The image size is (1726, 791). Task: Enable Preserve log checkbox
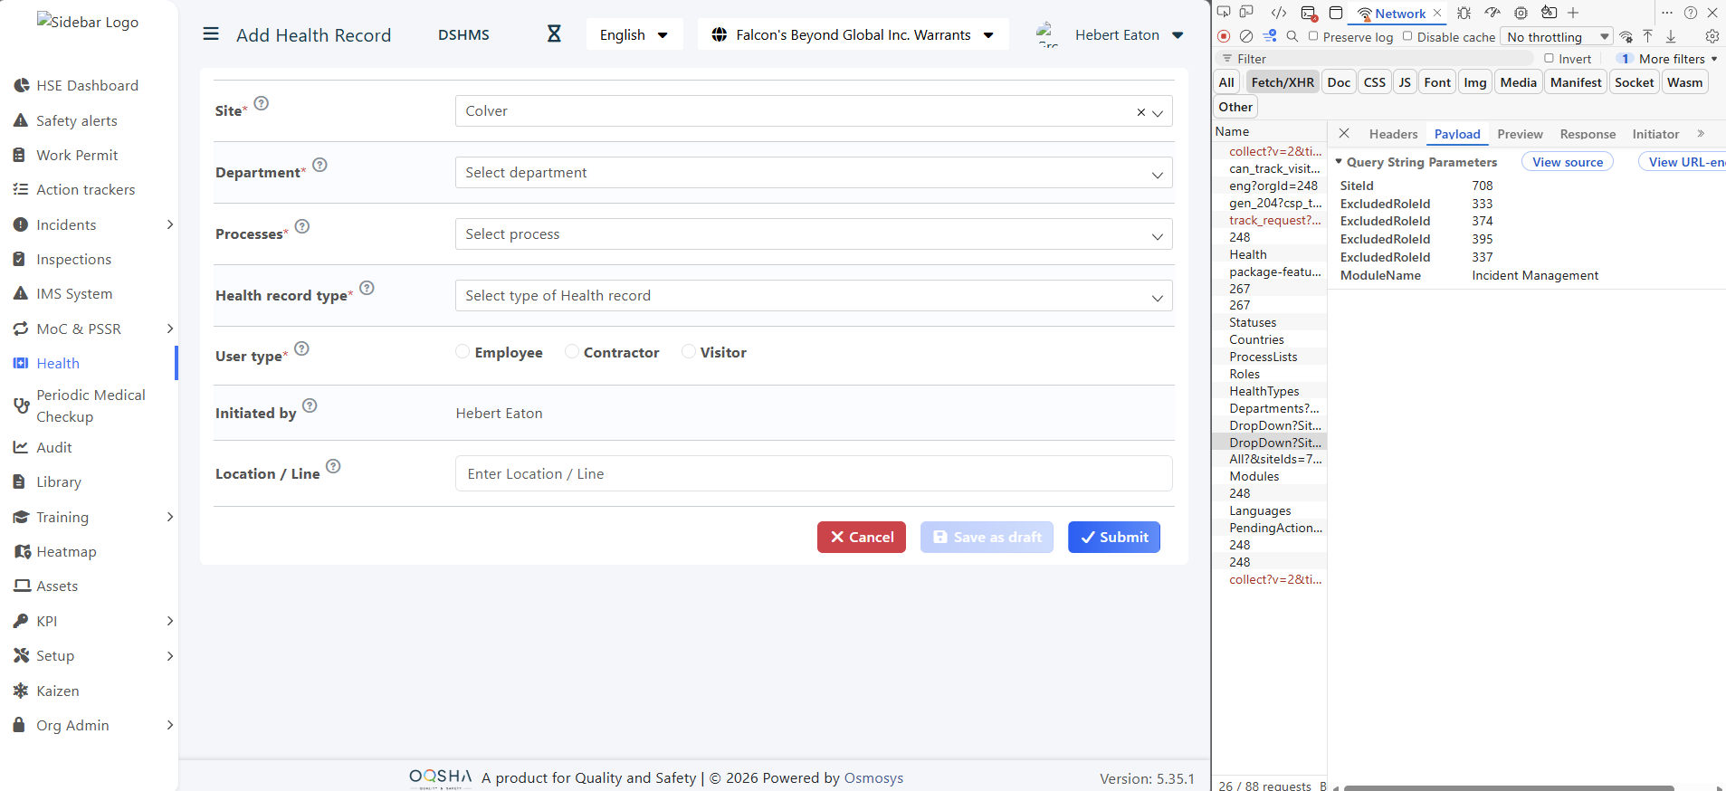coord(1313,37)
